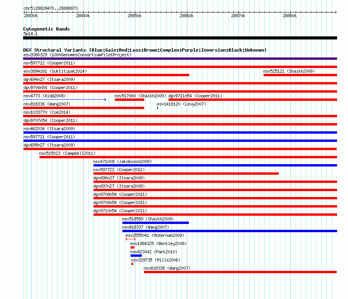
Task: Click the small red nsv329735 (Mills2006) square
Action: click(x=132, y=264)
